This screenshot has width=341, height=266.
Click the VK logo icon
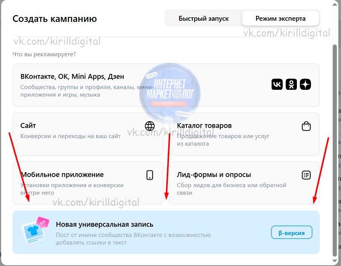(277, 84)
